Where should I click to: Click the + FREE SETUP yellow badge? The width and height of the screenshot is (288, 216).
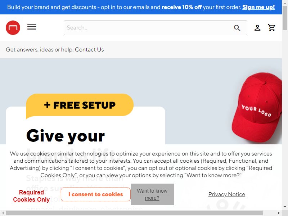(x=80, y=105)
